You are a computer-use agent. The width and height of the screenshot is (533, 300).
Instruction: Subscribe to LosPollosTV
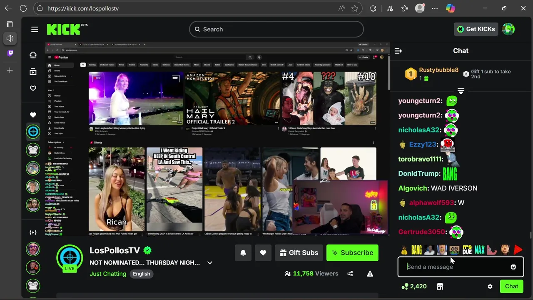click(x=352, y=253)
